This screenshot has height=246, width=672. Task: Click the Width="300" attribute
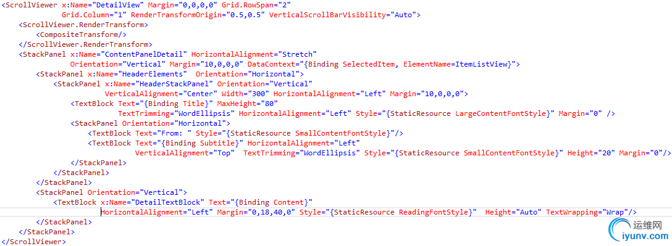tap(245, 94)
